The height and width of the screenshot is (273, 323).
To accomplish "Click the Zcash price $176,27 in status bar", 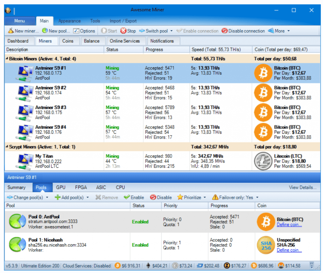I will (x=235, y=266).
